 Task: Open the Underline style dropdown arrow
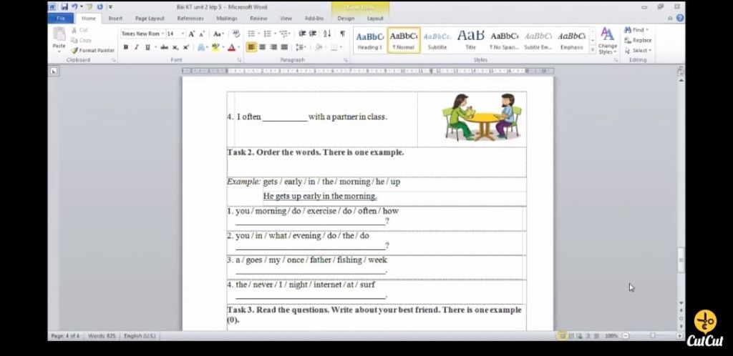[155, 47]
